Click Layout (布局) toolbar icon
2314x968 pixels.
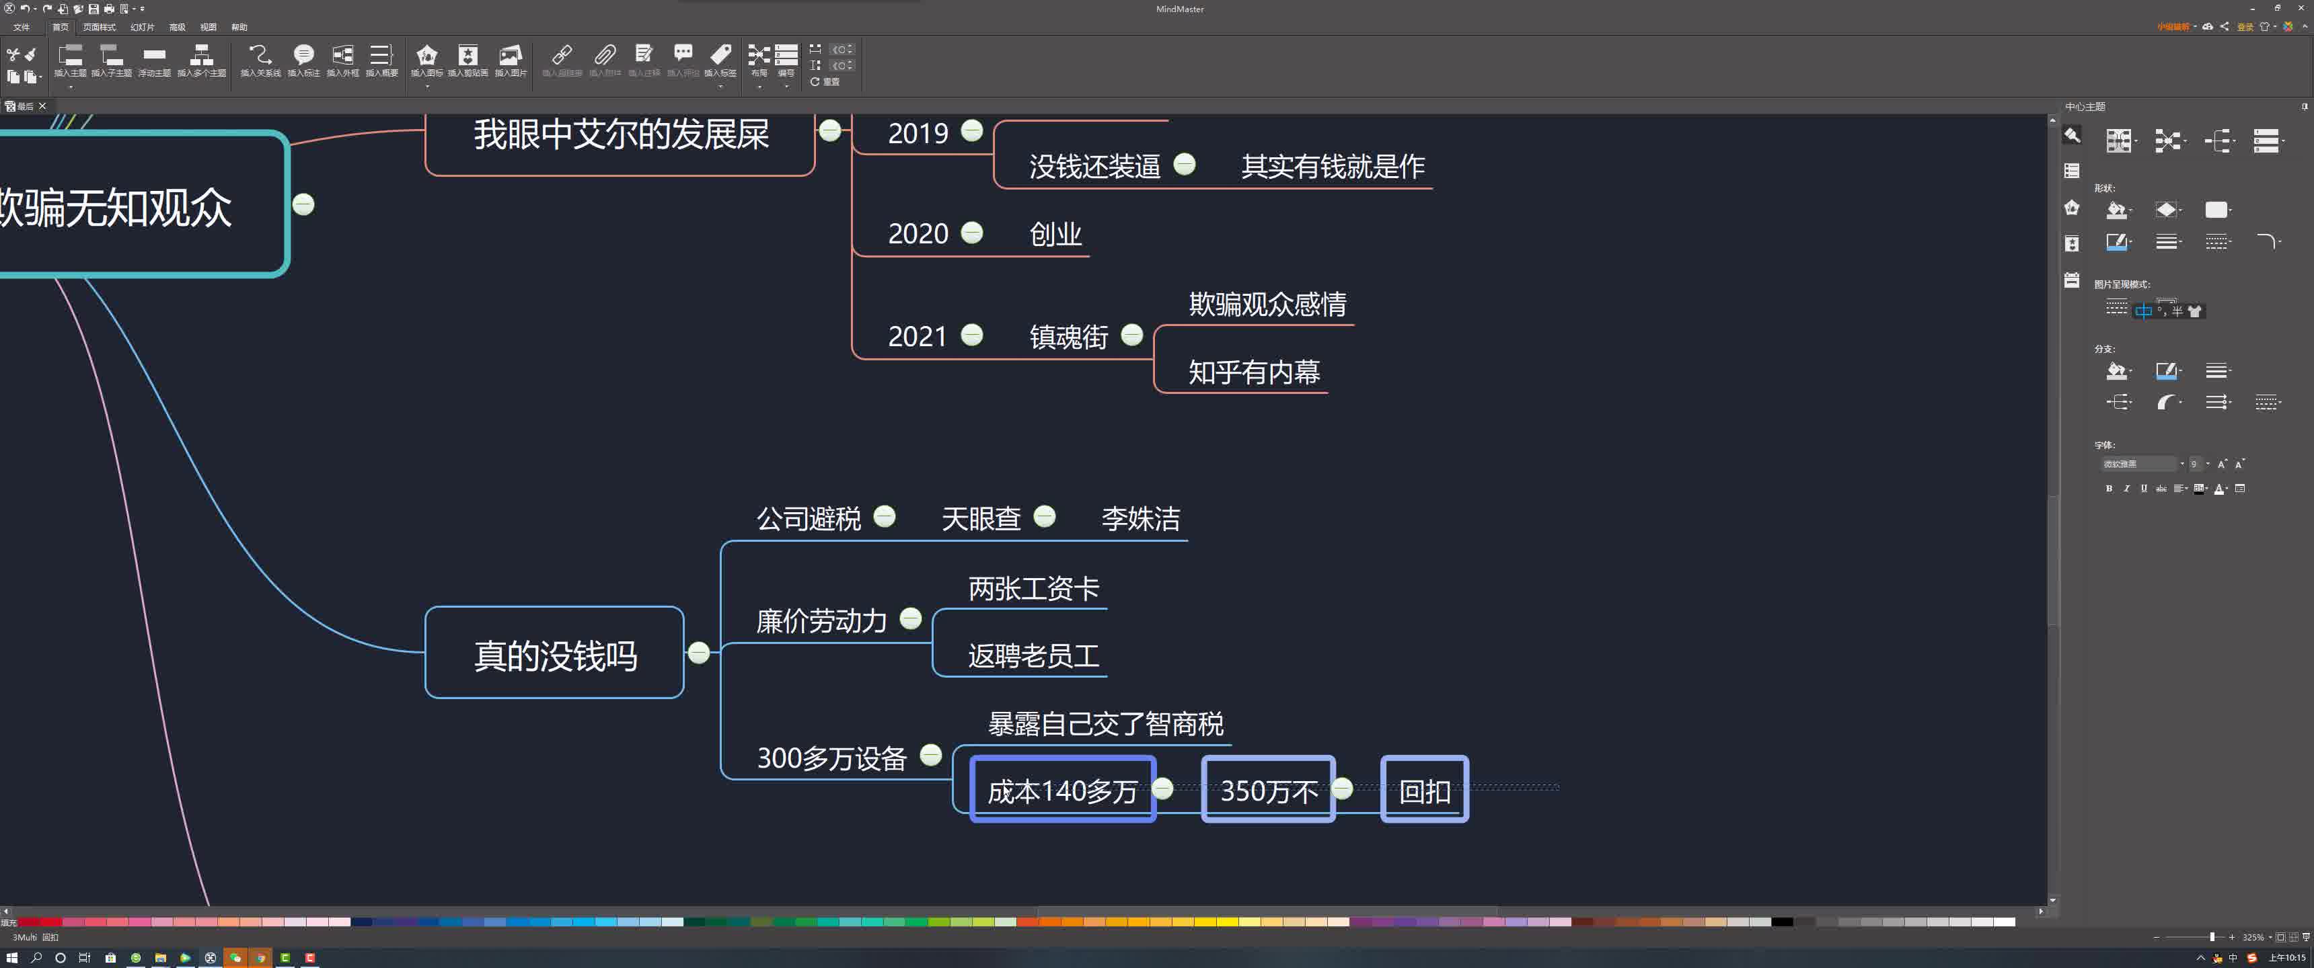pos(759,60)
